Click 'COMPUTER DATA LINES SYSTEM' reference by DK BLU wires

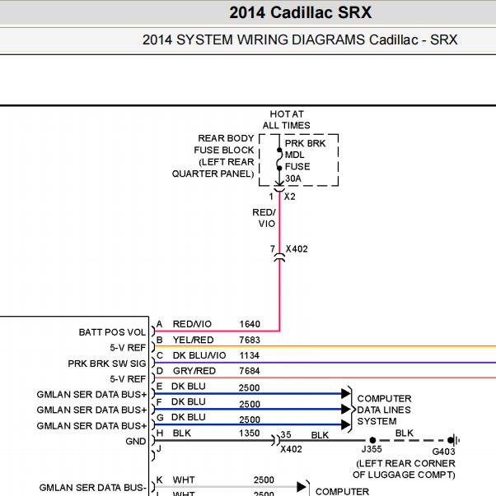[384, 410]
